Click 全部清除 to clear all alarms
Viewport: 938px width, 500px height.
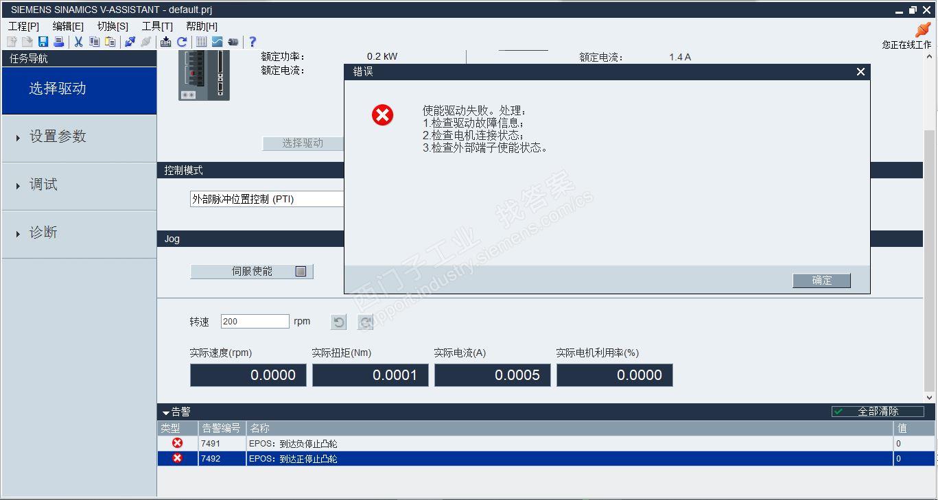tap(878, 412)
